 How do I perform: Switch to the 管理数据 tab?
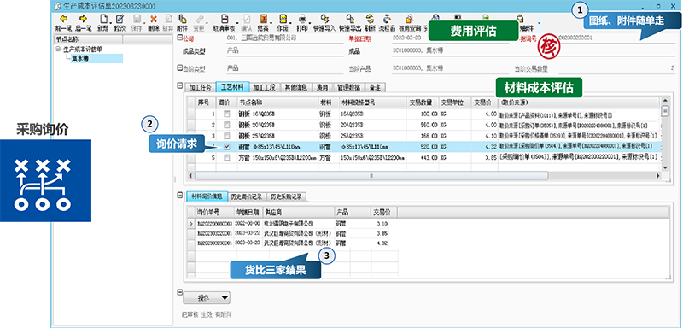pos(349,87)
